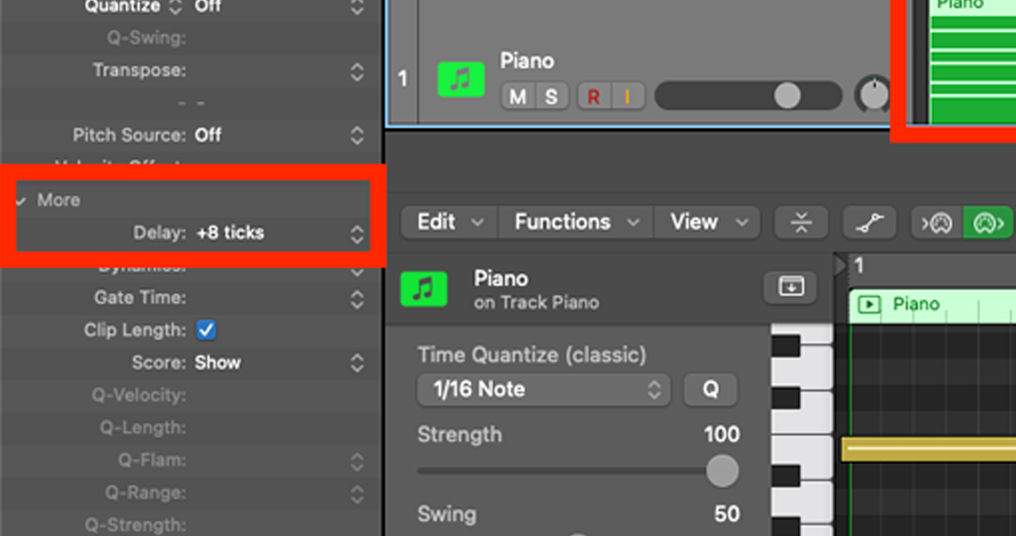
Task: Click the Strength slider handle
Action: [722, 471]
